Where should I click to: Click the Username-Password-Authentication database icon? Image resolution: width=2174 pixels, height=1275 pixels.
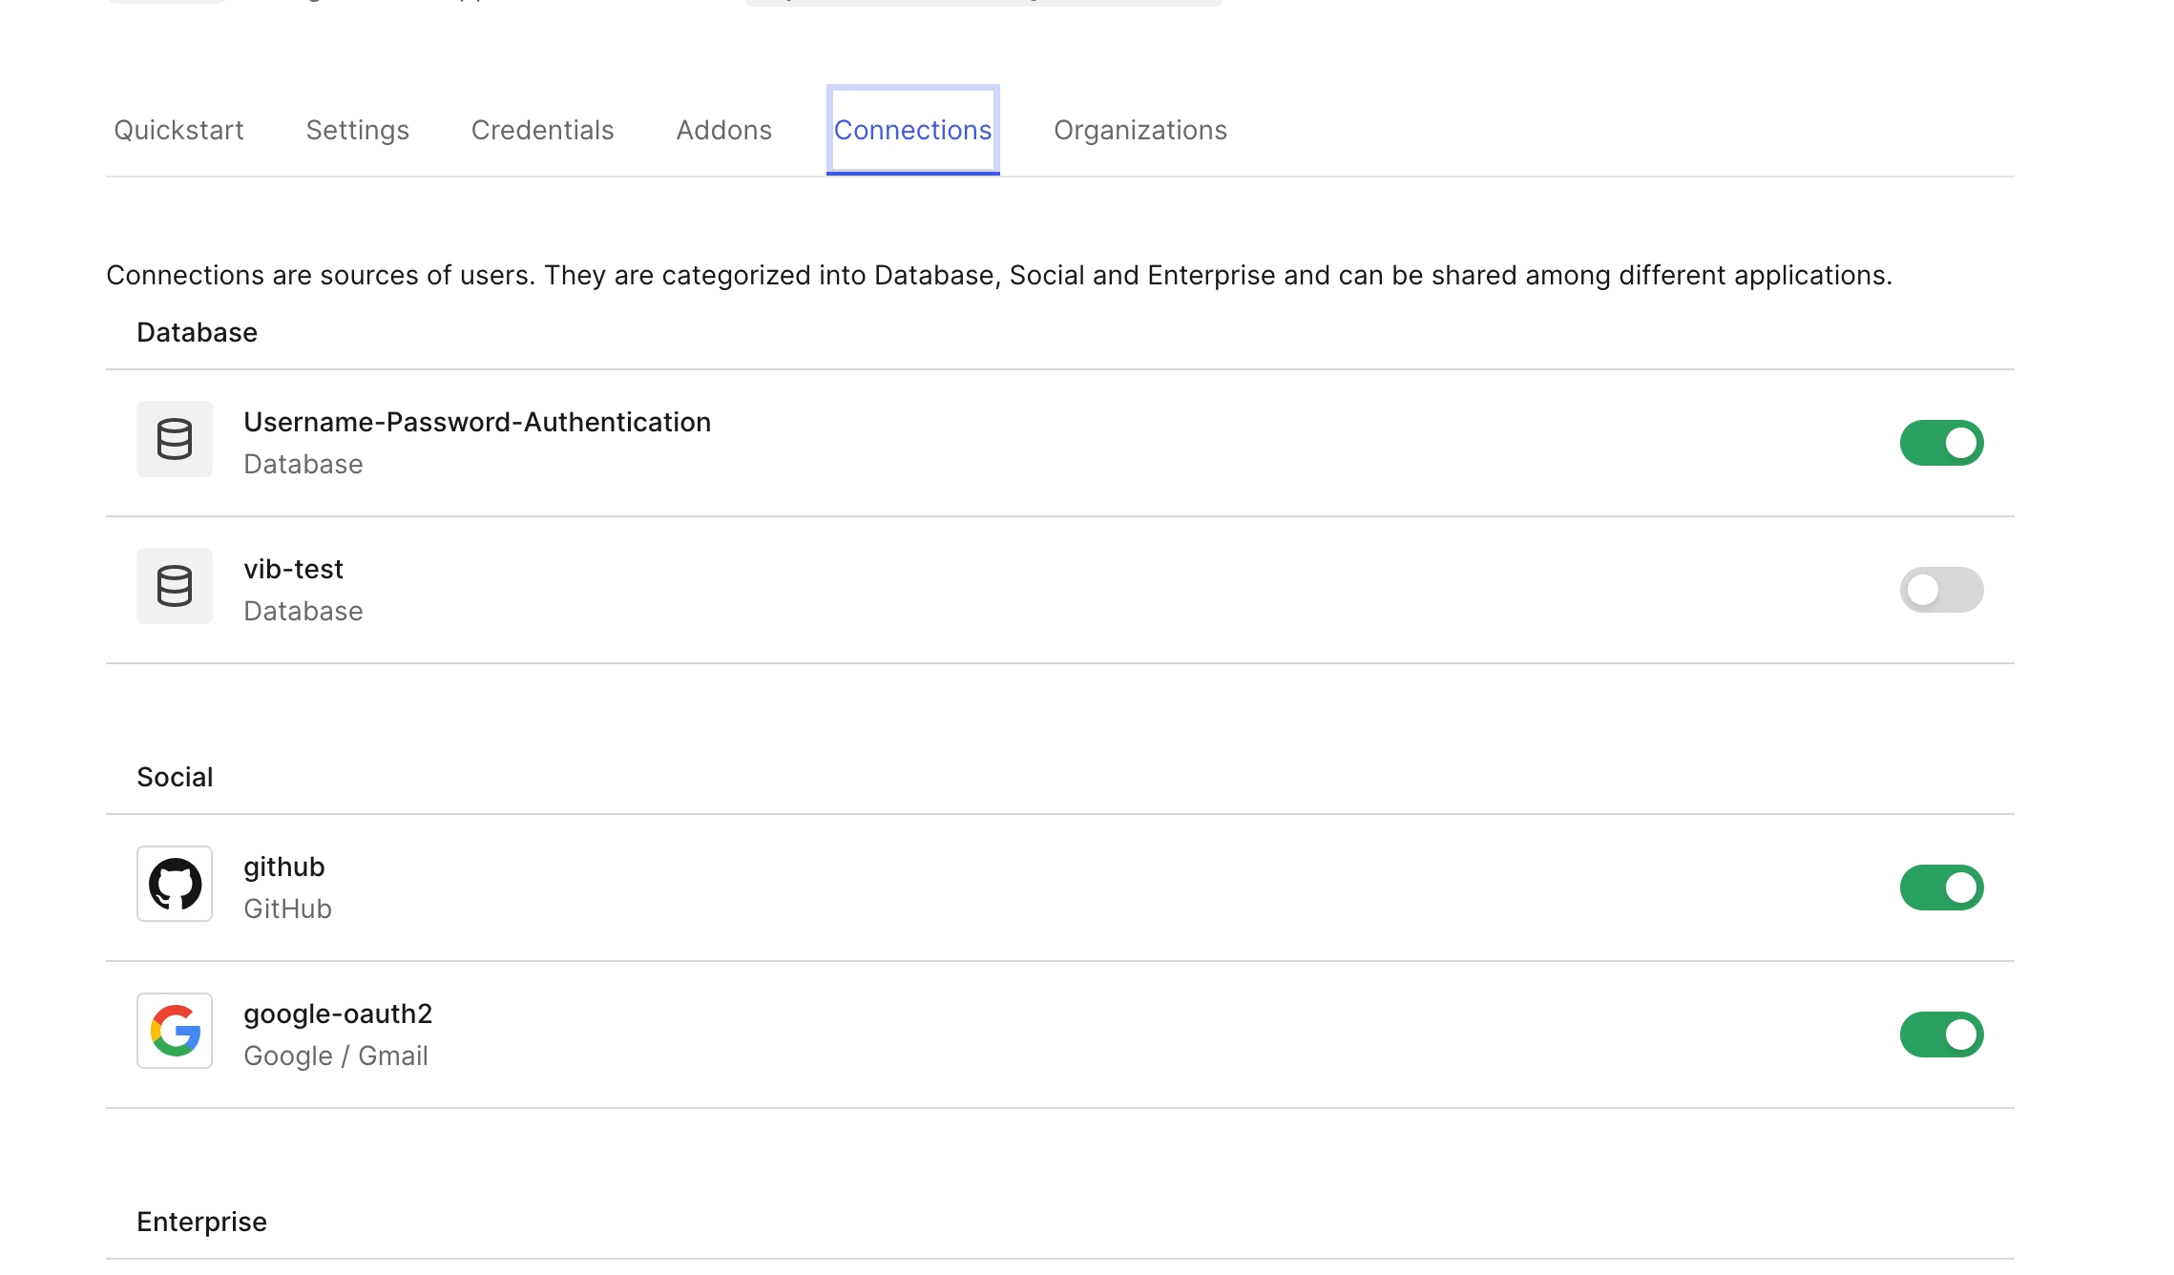pos(174,439)
